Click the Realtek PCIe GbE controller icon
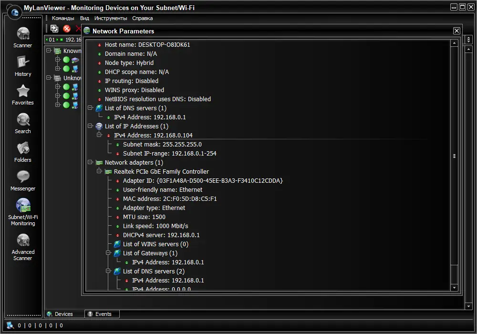This screenshot has height=334, width=477. pos(108,172)
